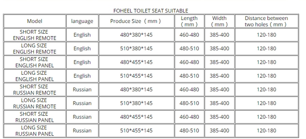Select the 480-510 length in LONG SIZE ENGLISH REMOTE row

tap(189, 48)
